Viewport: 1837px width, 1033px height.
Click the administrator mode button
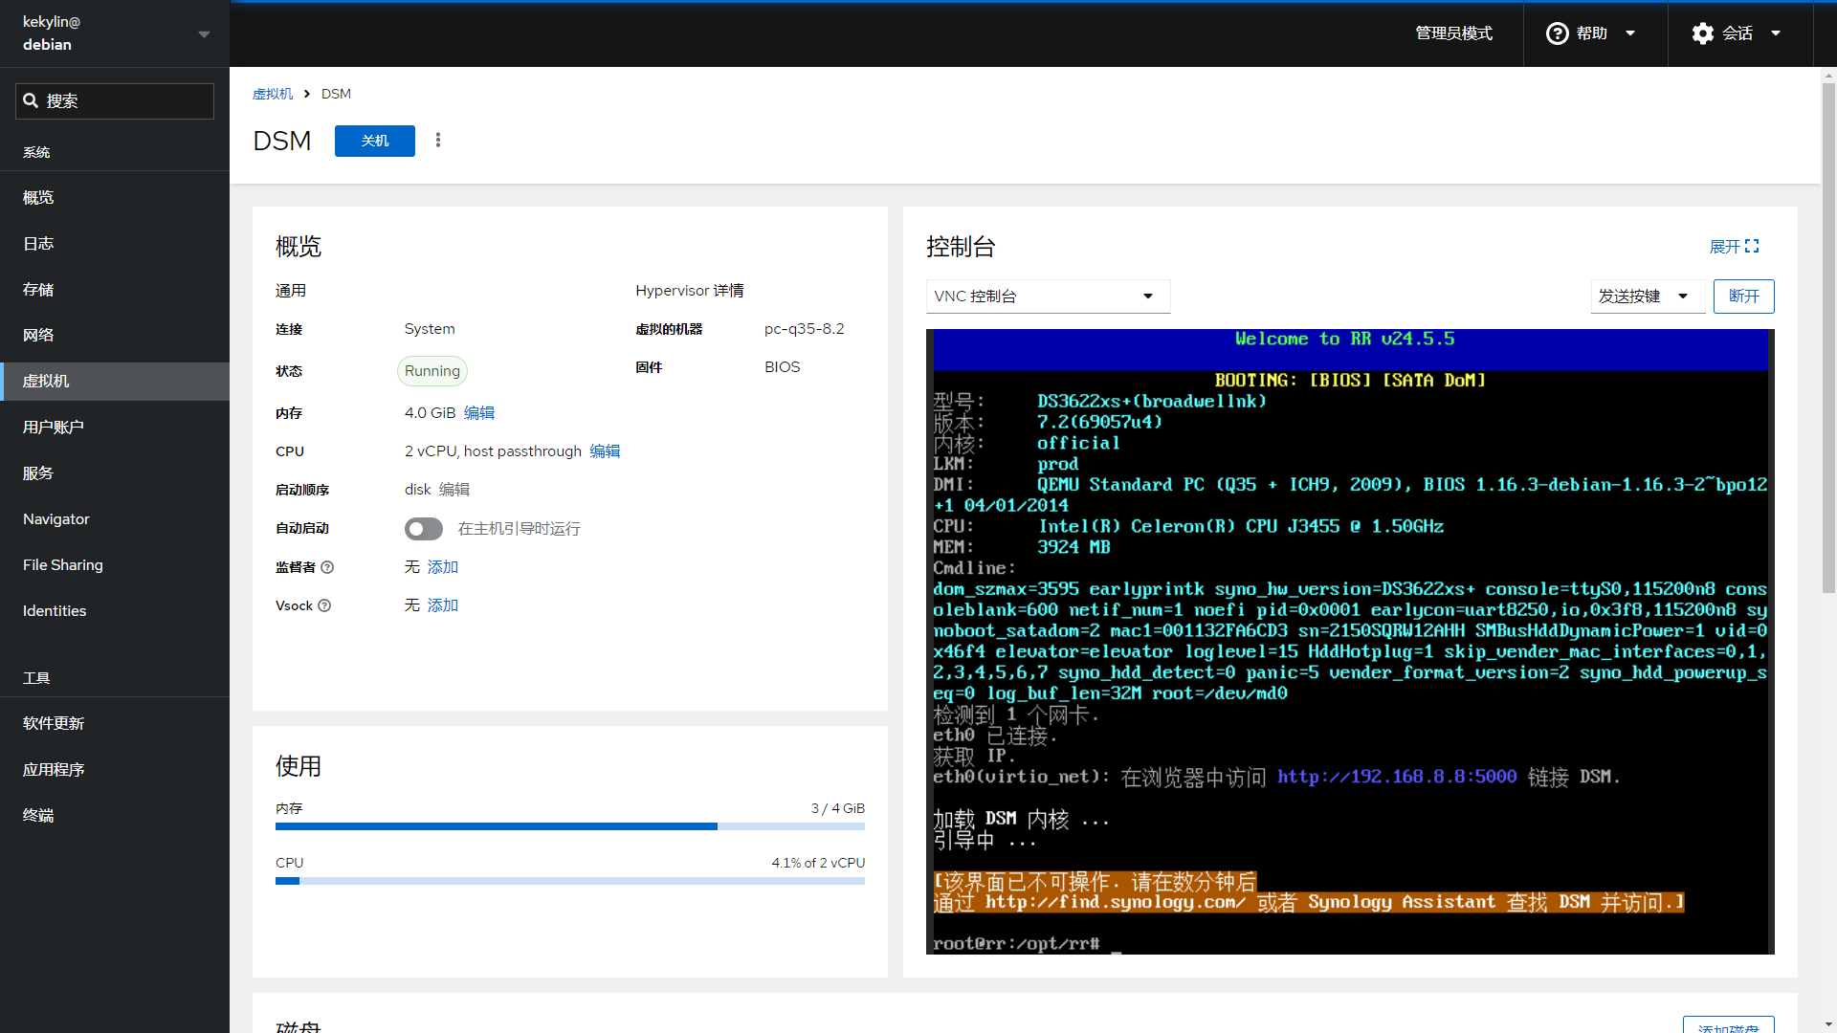pos(1453,33)
